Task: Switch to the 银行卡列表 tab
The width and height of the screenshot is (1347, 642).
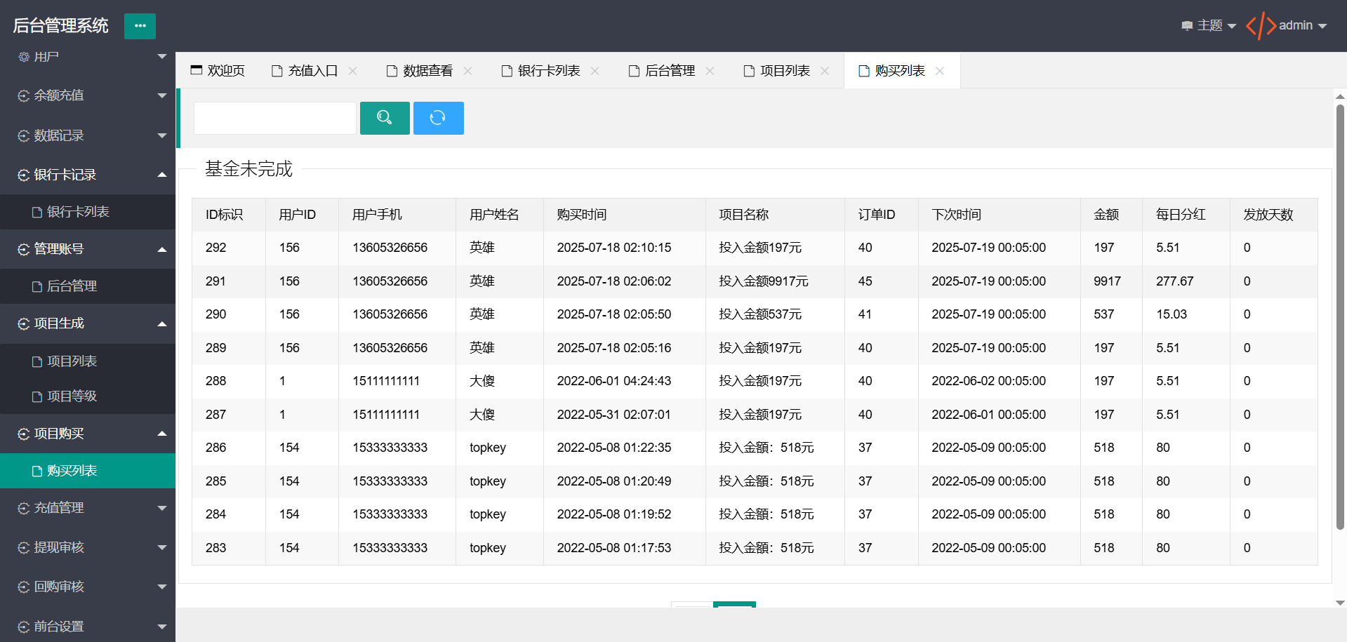Action: click(x=549, y=71)
